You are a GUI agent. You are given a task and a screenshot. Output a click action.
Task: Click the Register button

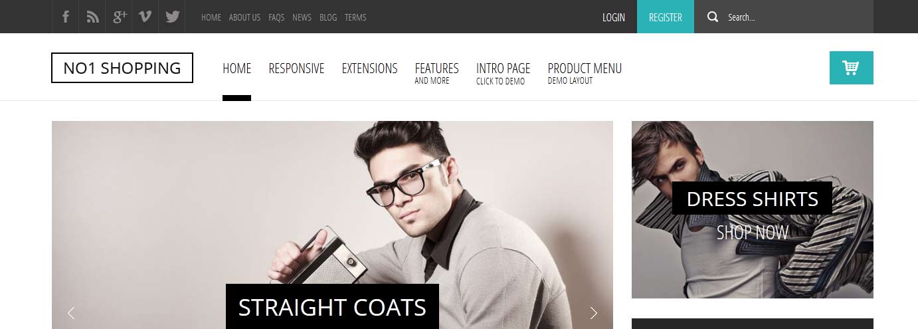click(x=665, y=17)
